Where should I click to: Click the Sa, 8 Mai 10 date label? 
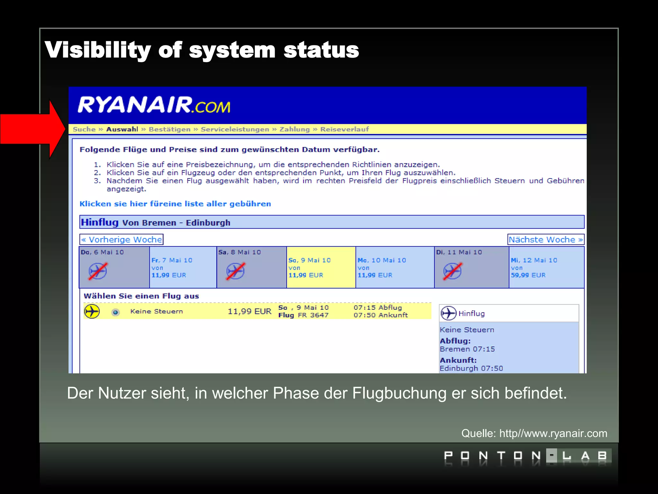[240, 252]
